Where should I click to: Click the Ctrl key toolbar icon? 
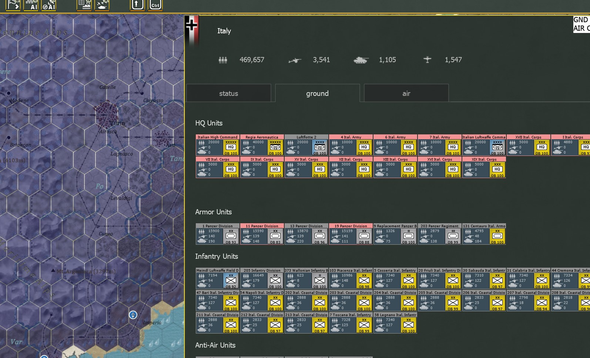pyautogui.click(x=155, y=5)
